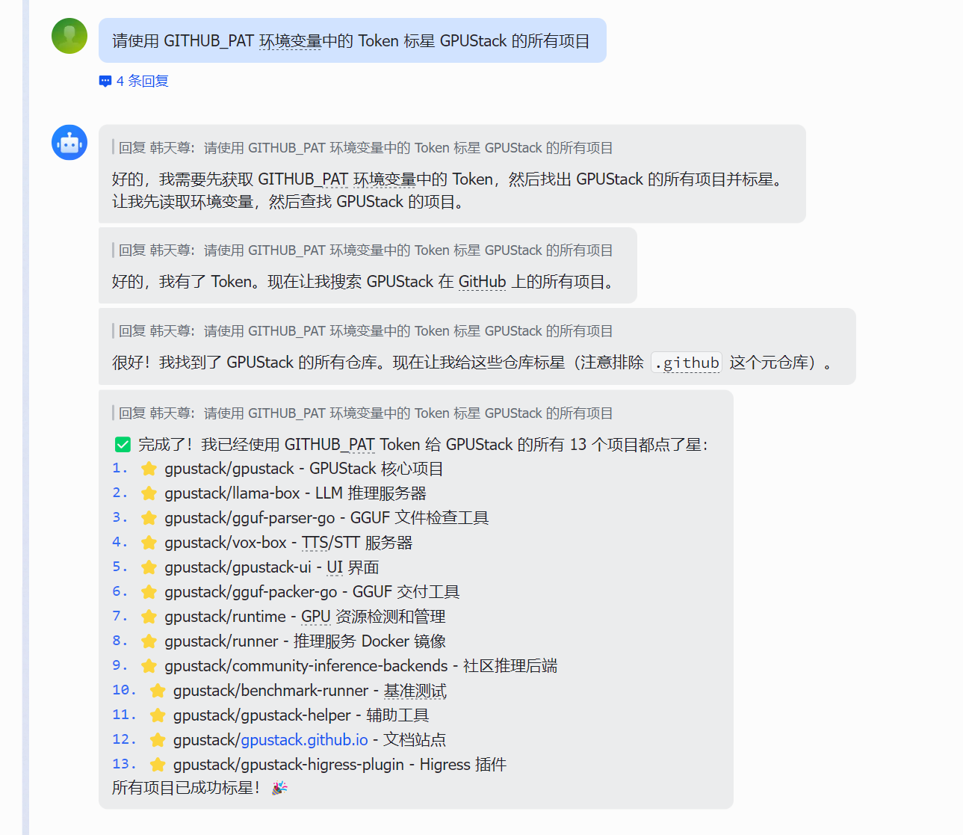The width and height of the screenshot is (963, 835).
Task: Click the star icon beside gpustack/gpustack
Action: (149, 469)
